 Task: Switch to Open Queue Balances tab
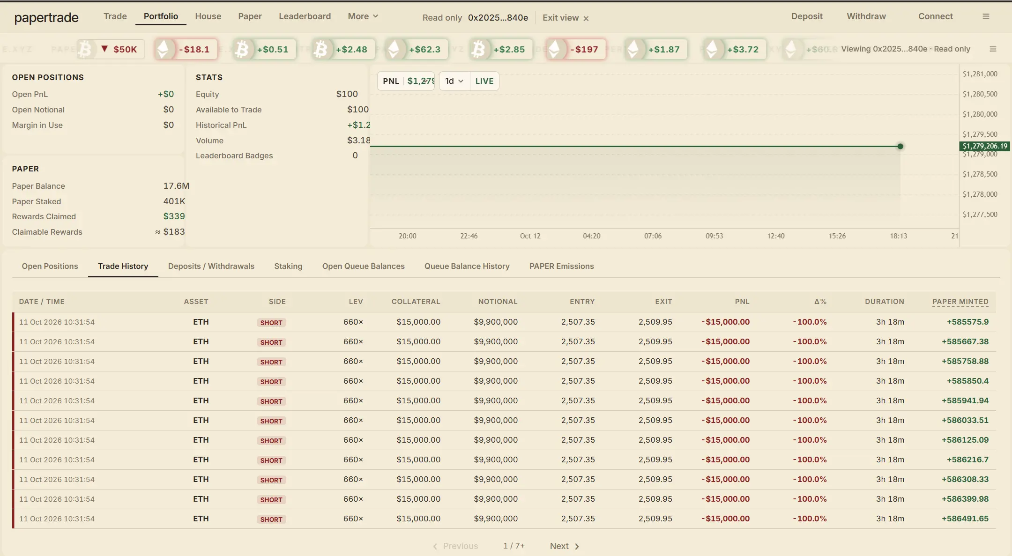click(x=364, y=266)
